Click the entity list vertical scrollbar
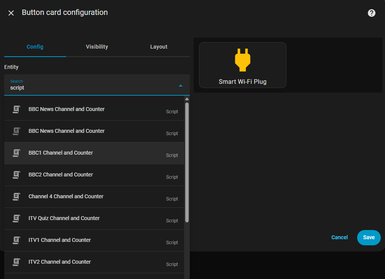The image size is (385, 279). click(187, 161)
